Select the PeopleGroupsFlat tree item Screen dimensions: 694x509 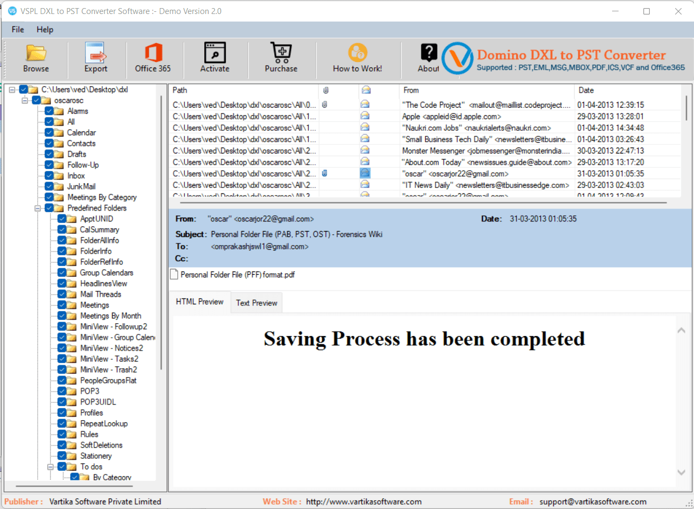[108, 380]
